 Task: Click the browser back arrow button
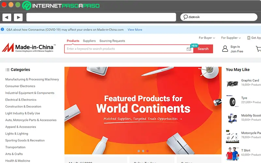coord(7,17)
